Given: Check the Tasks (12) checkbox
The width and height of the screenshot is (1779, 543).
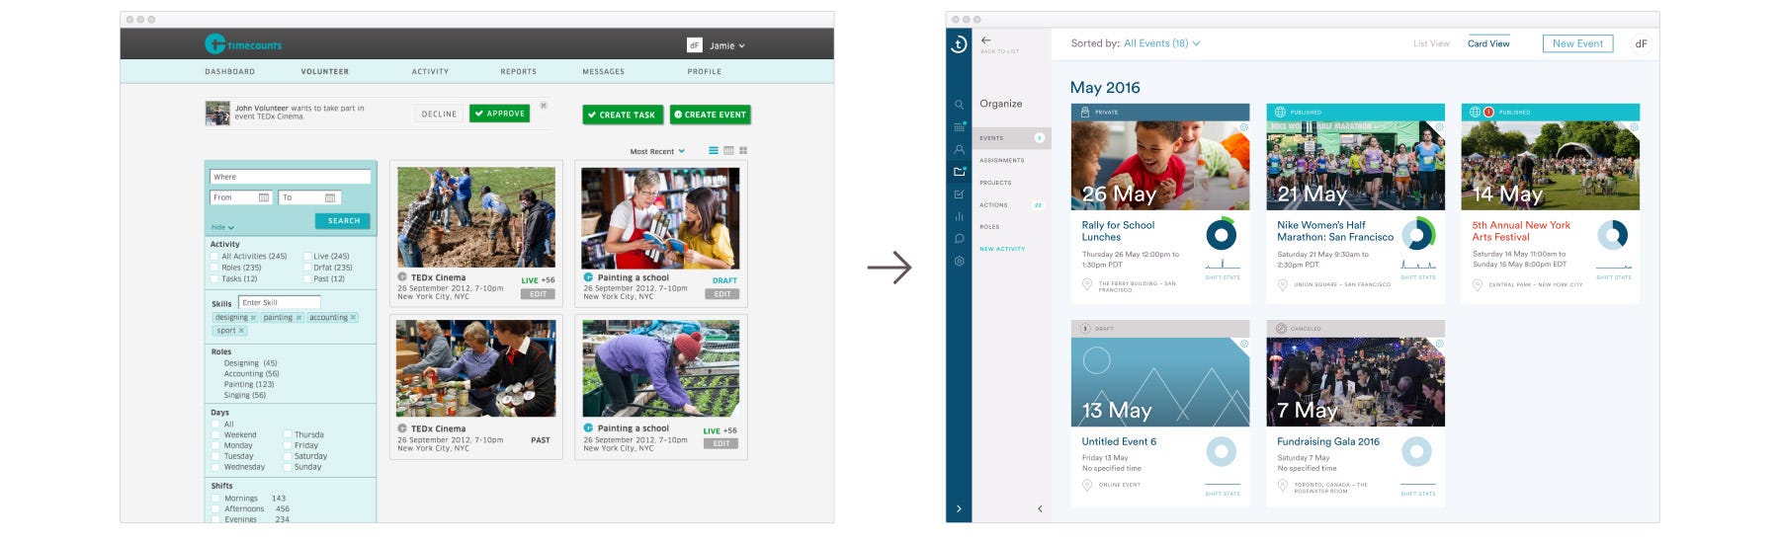Looking at the screenshot, I should click(214, 278).
